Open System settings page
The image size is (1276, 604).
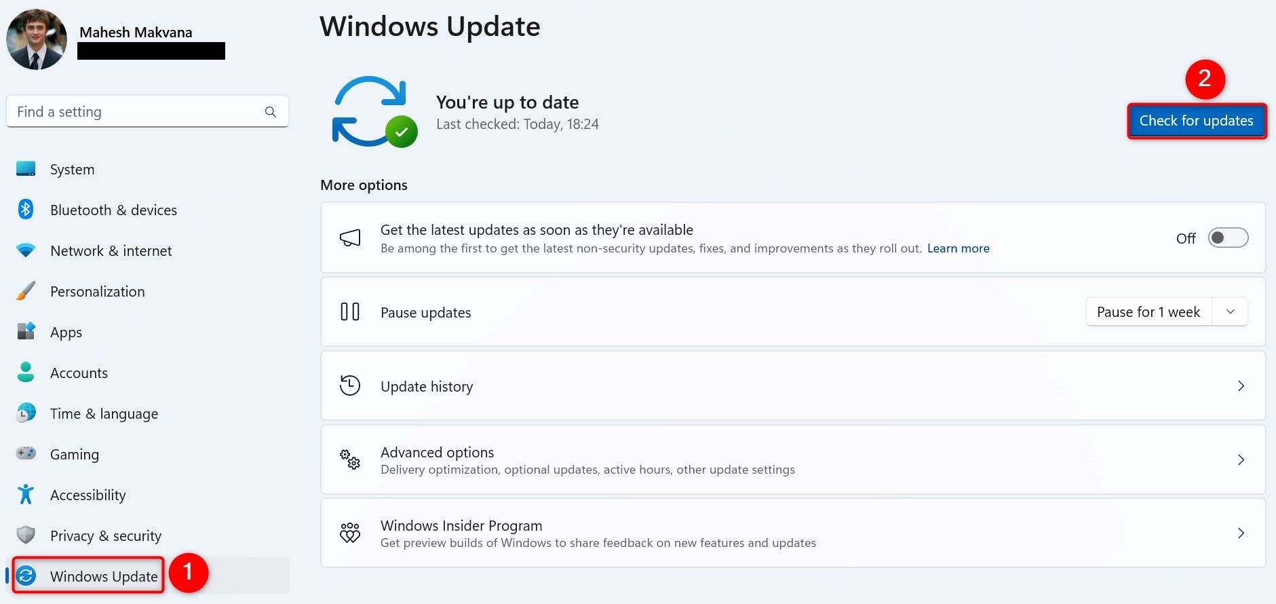[147, 169]
